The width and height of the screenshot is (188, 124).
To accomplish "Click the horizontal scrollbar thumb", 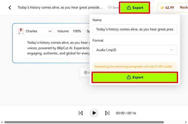I will [x=84, y=122].
